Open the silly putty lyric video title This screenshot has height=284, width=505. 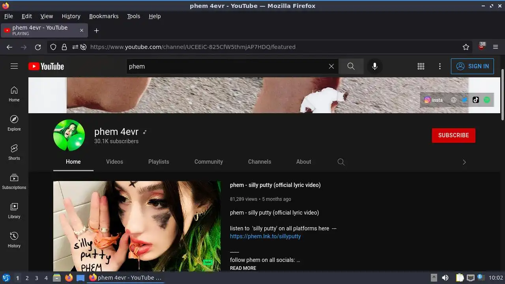click(275, 185)
